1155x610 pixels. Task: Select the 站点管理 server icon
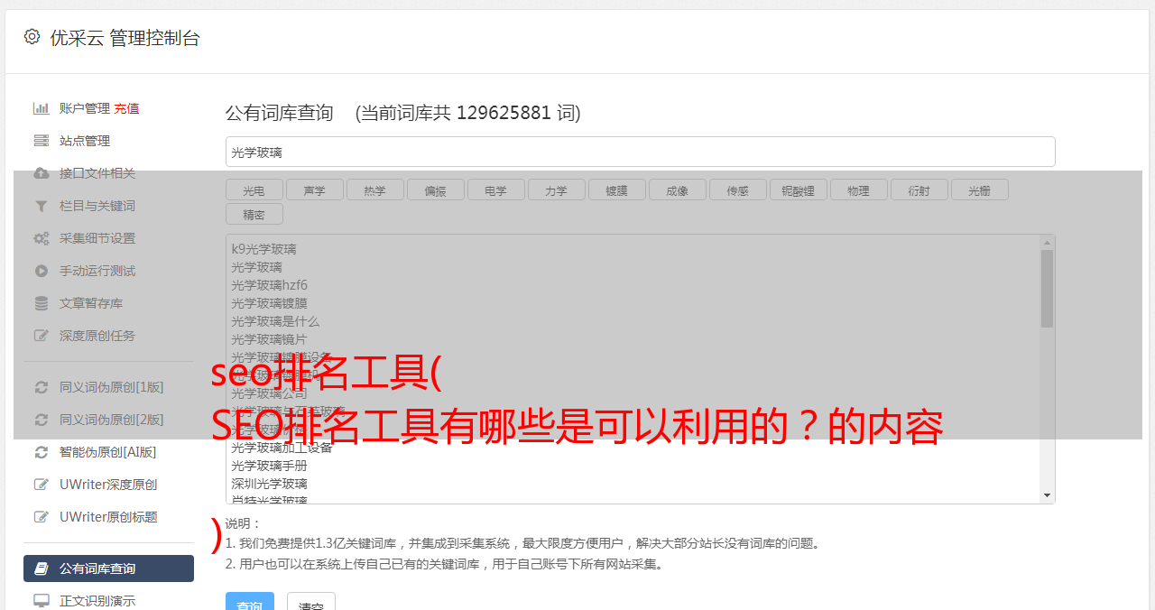point(42,141)
